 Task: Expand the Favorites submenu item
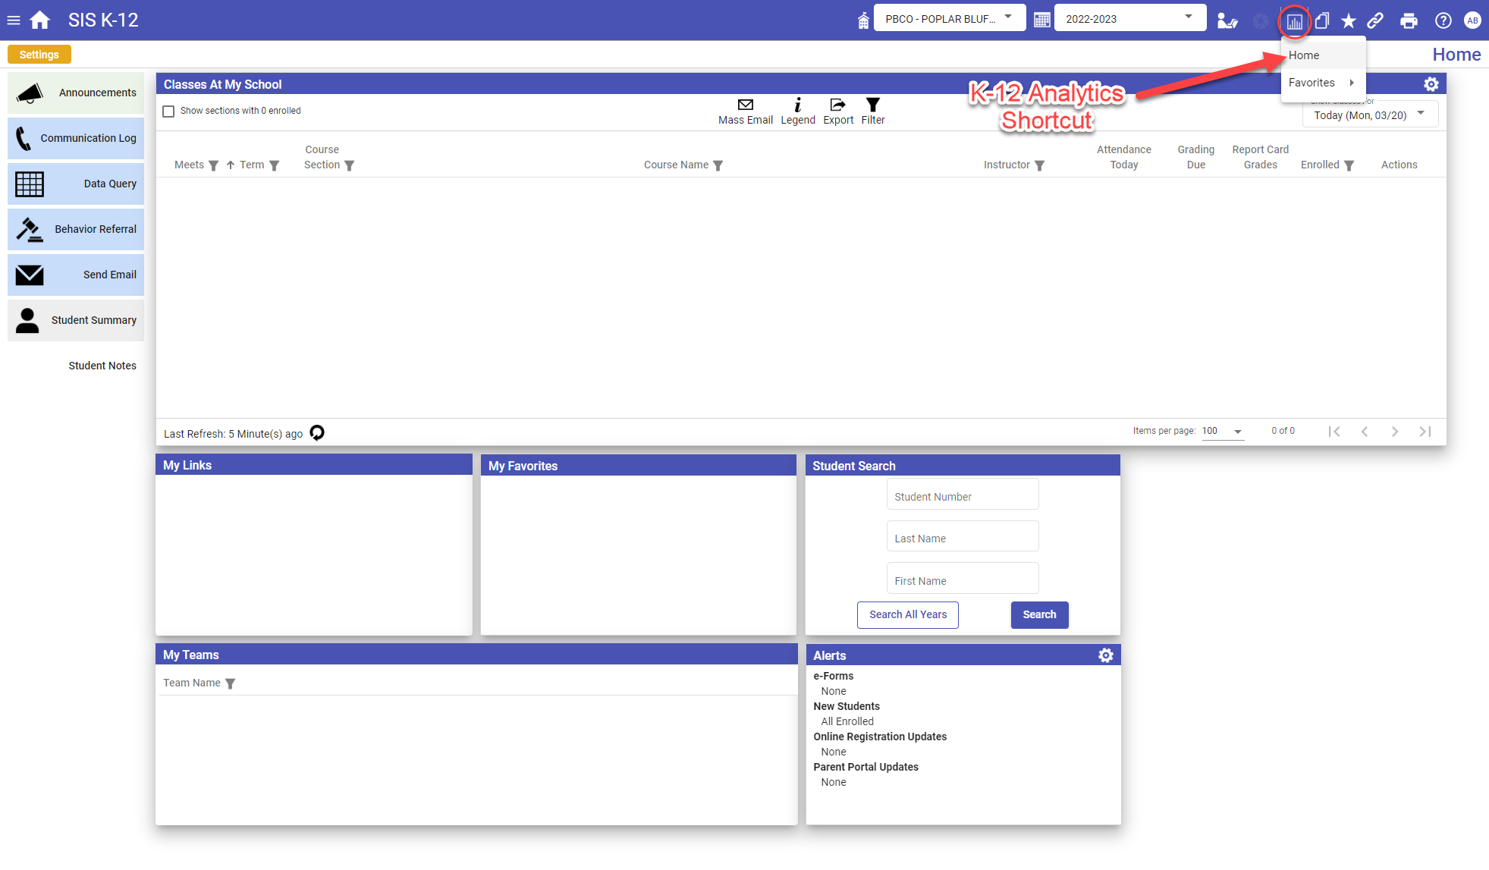pyautogui.click(x=1321, y=83)
